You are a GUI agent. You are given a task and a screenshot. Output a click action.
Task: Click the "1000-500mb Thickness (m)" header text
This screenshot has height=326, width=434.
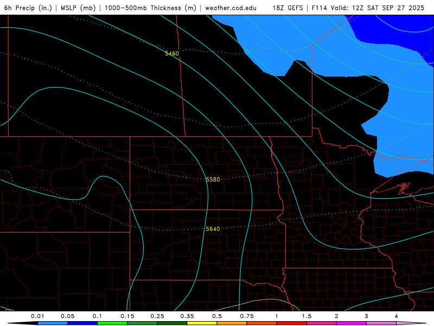point(151,8)
